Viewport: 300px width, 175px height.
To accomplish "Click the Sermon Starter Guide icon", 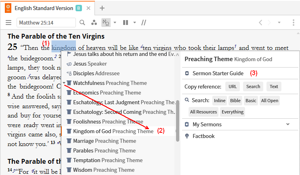I will click(x=187, y=73).
